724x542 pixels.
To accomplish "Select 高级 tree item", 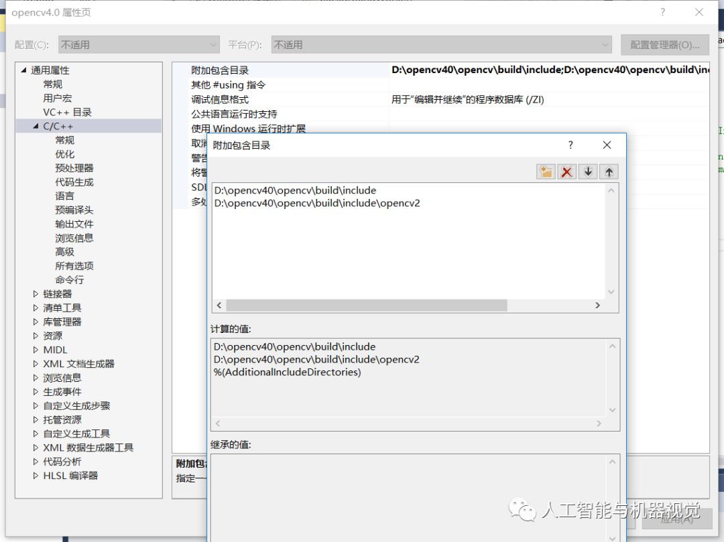I will (64, 252).
